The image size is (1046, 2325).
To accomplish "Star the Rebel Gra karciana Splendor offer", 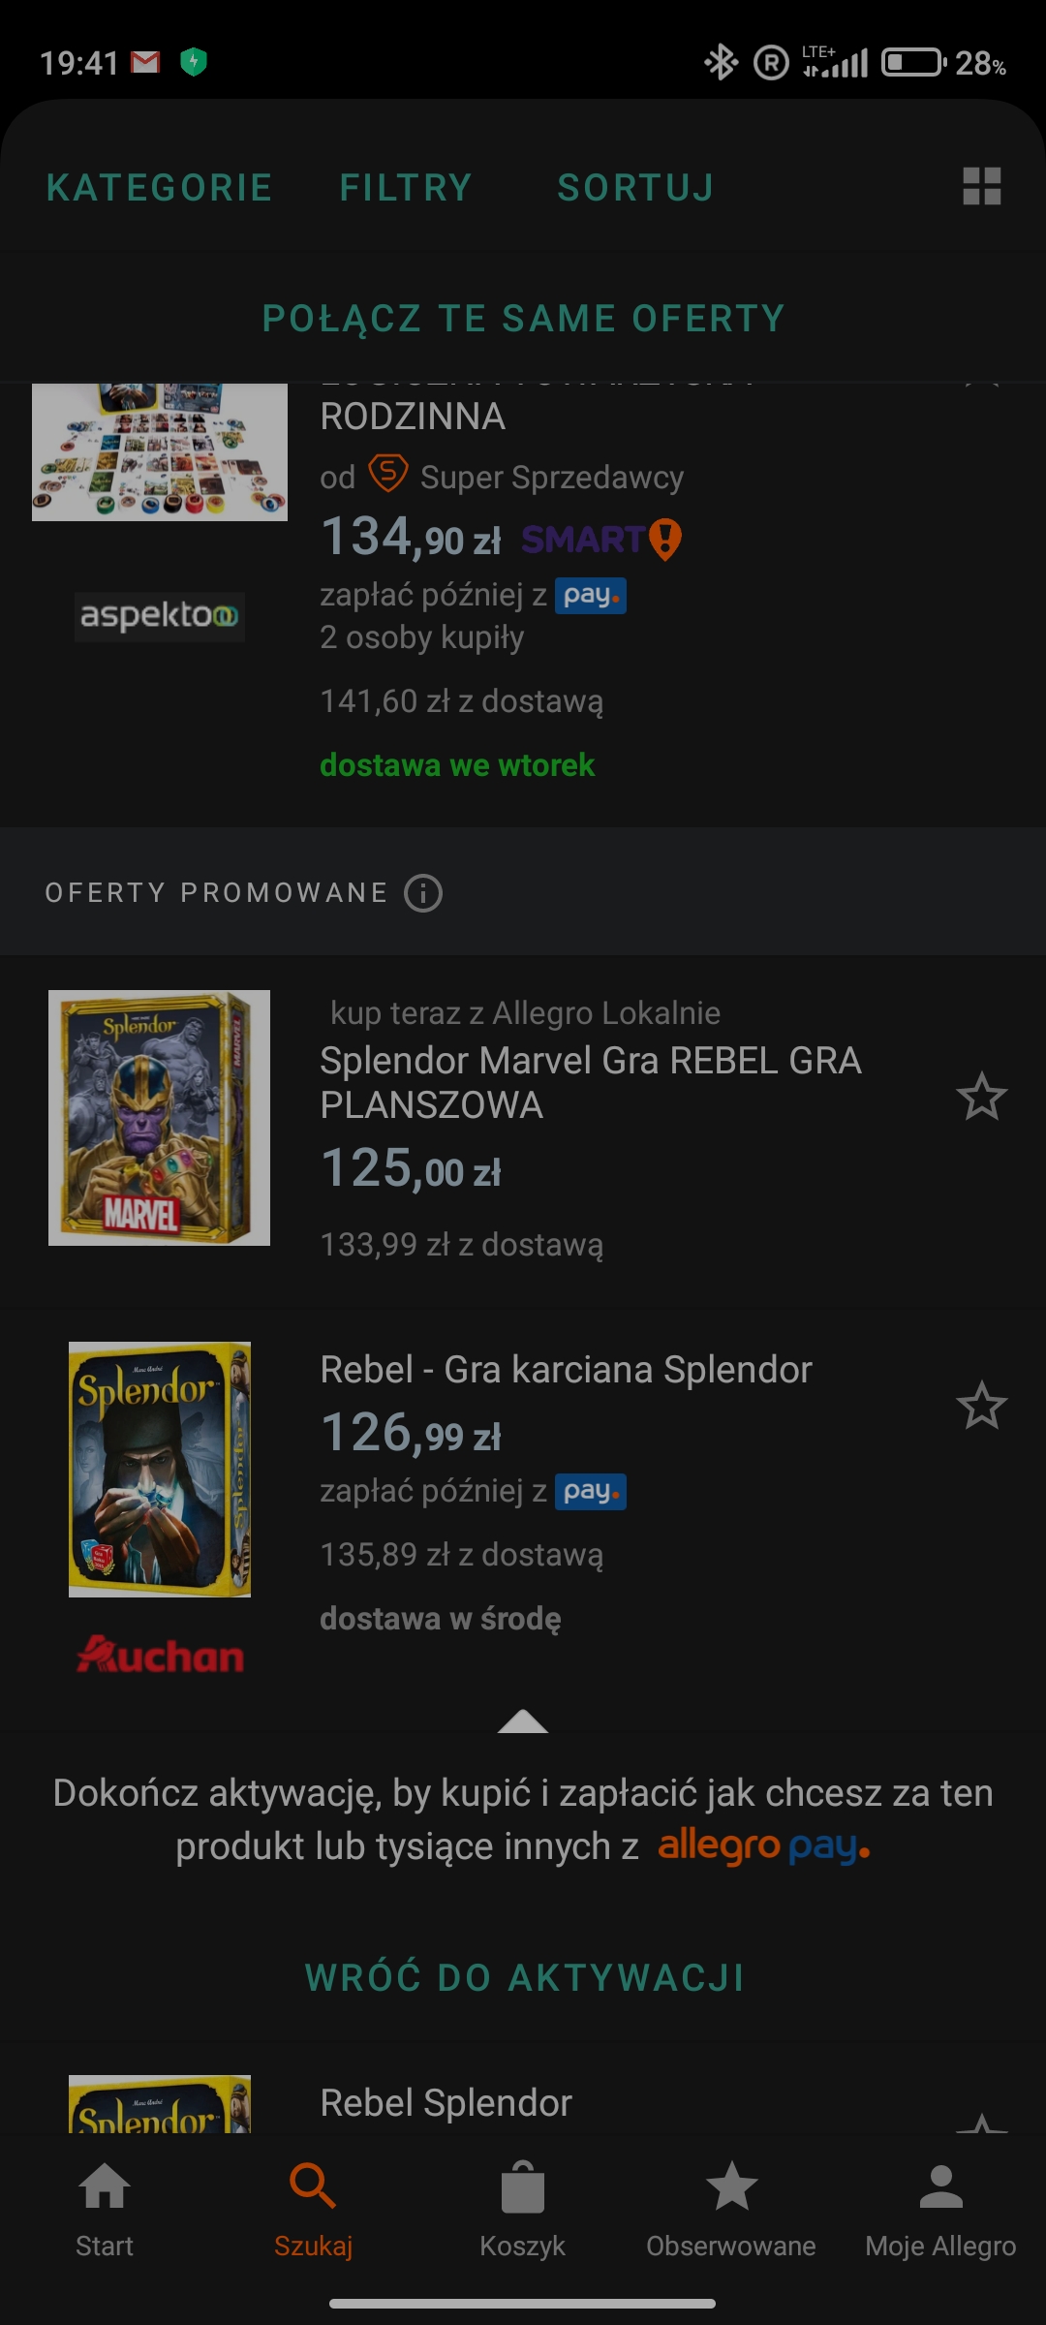I will pyautogui.click(x=981, y=1406).
